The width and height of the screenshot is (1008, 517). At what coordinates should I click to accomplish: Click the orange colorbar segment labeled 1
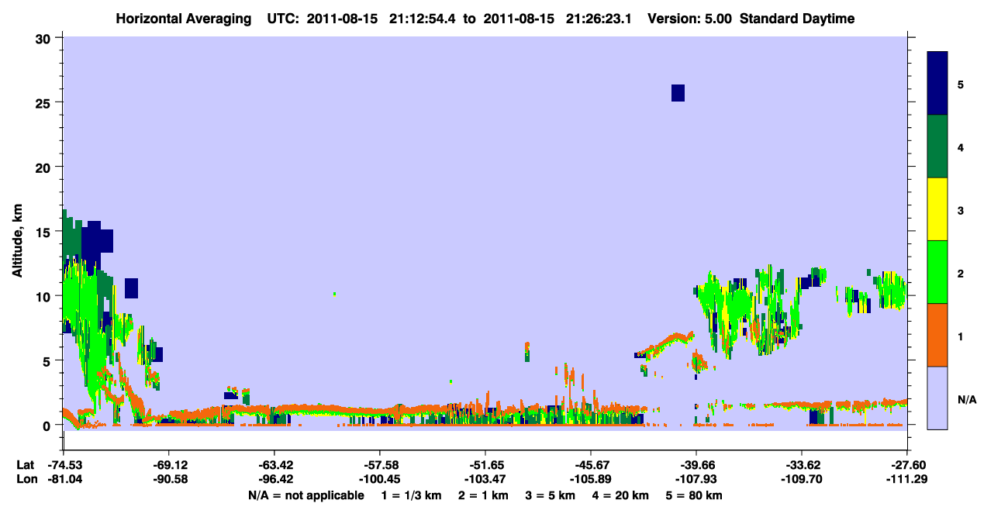pos(937,335)
